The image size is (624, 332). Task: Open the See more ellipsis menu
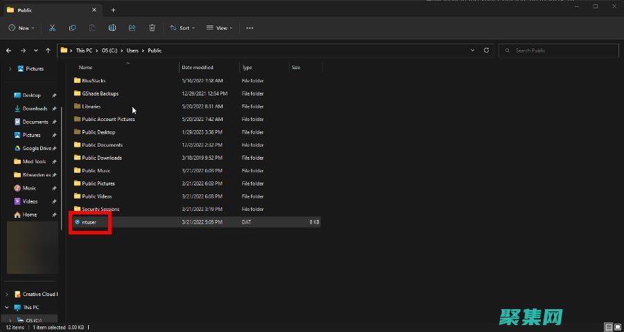click(250, 28)
